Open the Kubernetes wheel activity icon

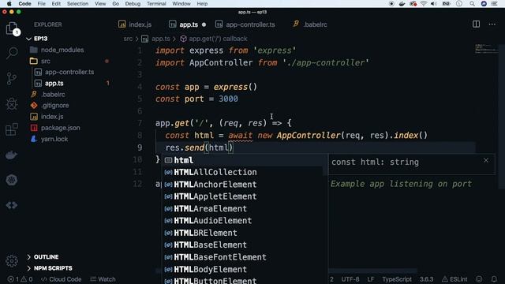(x=12, y=180)
